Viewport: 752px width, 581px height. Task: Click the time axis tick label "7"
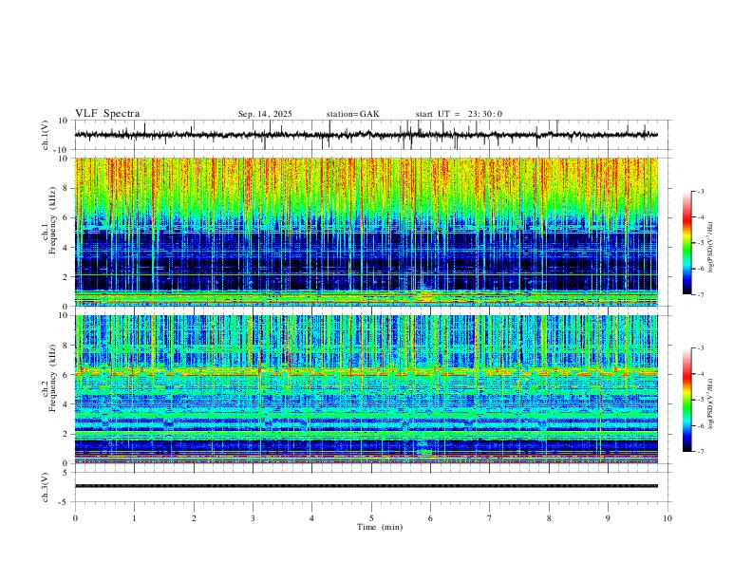(490, 518)
